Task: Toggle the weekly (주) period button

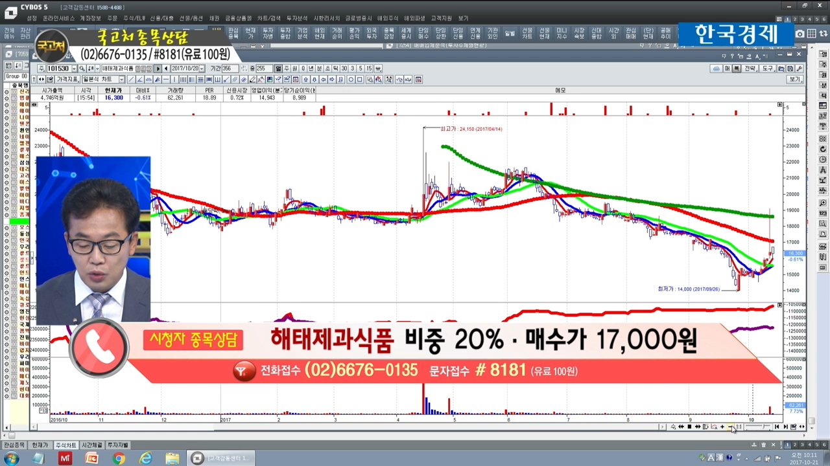Action: tap(286, 69)
